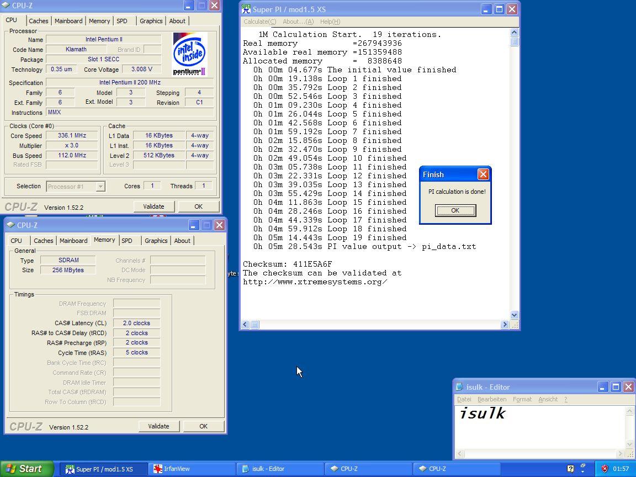
Task: Click the xtremesystems.org URL text
Action: (x=315, y=282)
